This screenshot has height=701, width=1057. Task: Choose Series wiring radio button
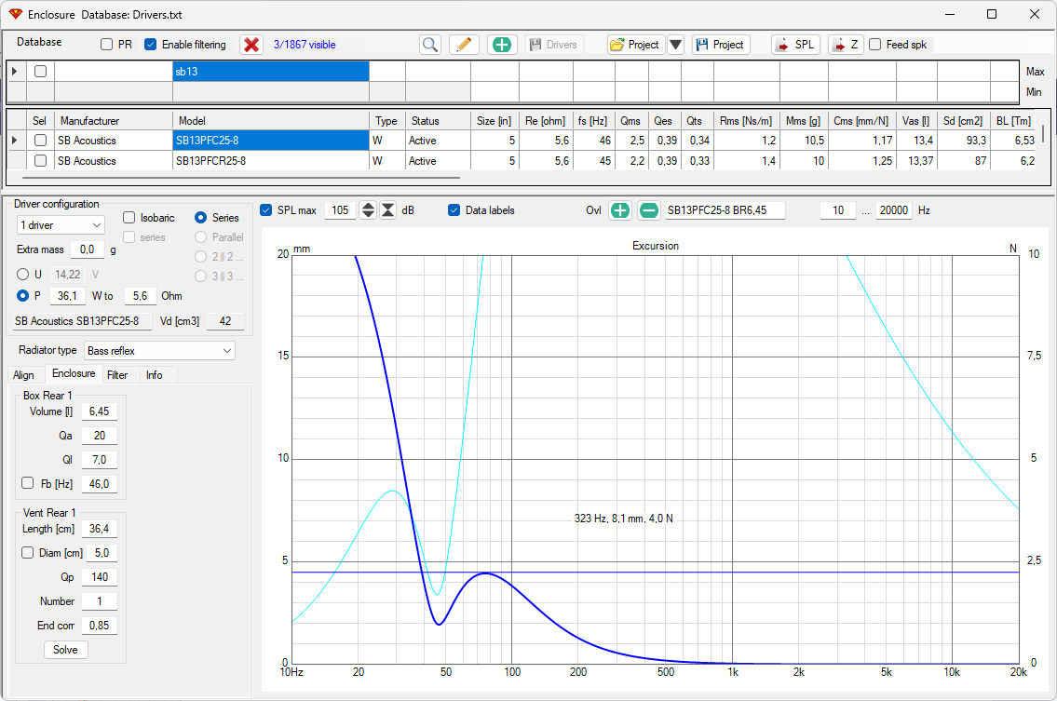pyautogui.click(x=200, y=218)
